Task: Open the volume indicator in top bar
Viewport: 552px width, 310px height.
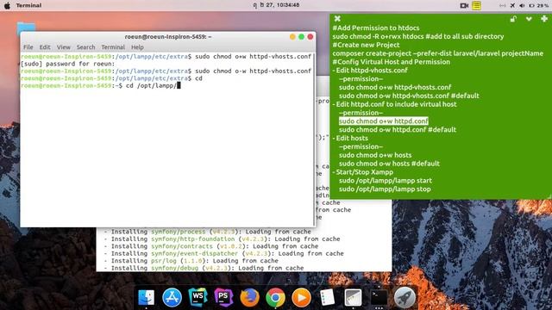Action: point(522,5)
